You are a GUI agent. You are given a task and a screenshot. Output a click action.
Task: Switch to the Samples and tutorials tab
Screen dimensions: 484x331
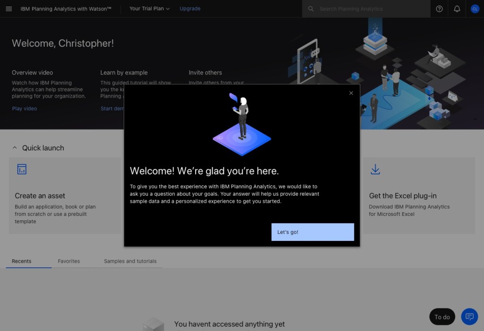(x=130, y=261)
